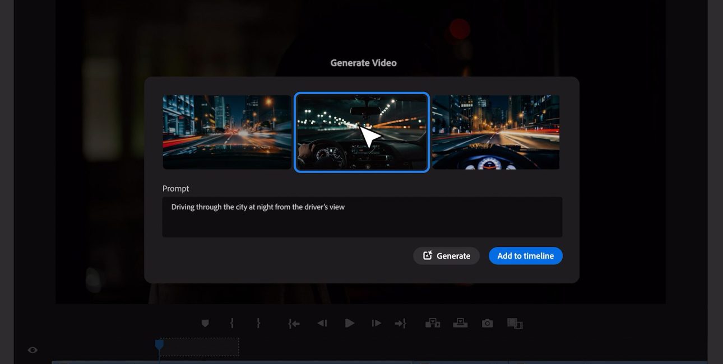This screenshot has width=723, height=364.
Task: Click the Add to timeline button
Action: coord(525,256)
